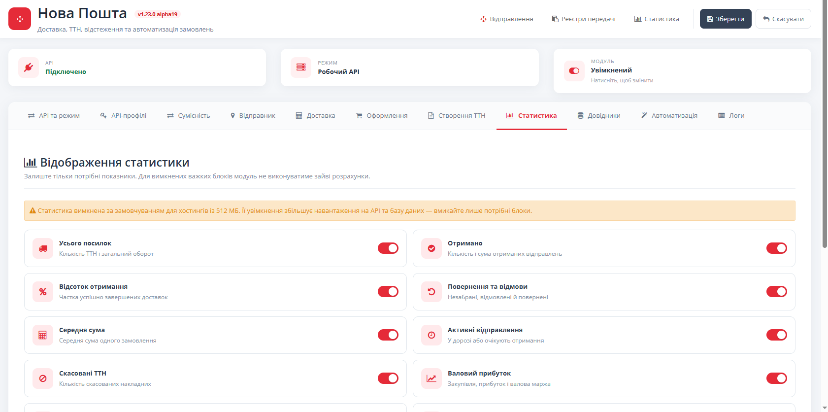This screenshot has height=412, width=828.
Task: Go to the Автоматизація tab
Action: 669,116
